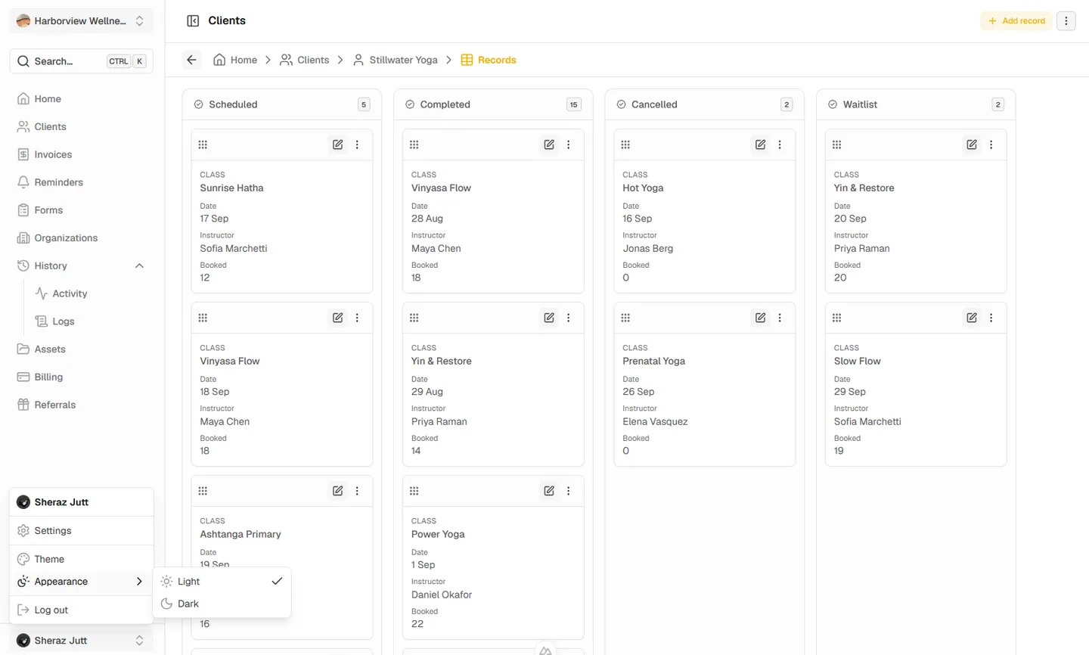Click the Completed column count badge 15
The height and width of the screenshot is (655, 1089).
(574, 104)
